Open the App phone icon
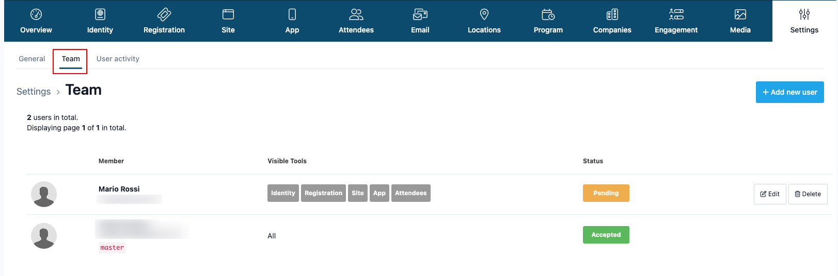The width and height of the screenshot is (838, 276). tap(292, 14)
